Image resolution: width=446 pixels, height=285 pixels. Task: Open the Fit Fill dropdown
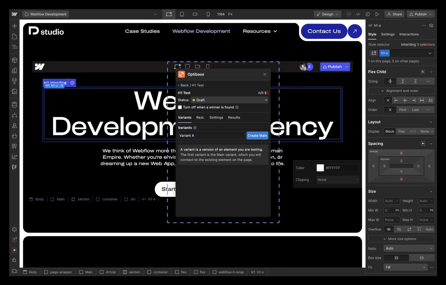(406, 267)
